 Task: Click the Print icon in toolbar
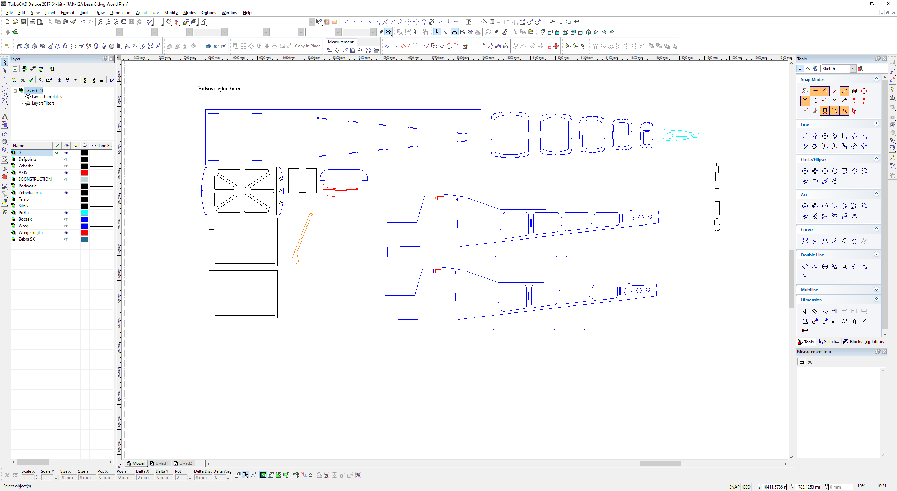32,22
